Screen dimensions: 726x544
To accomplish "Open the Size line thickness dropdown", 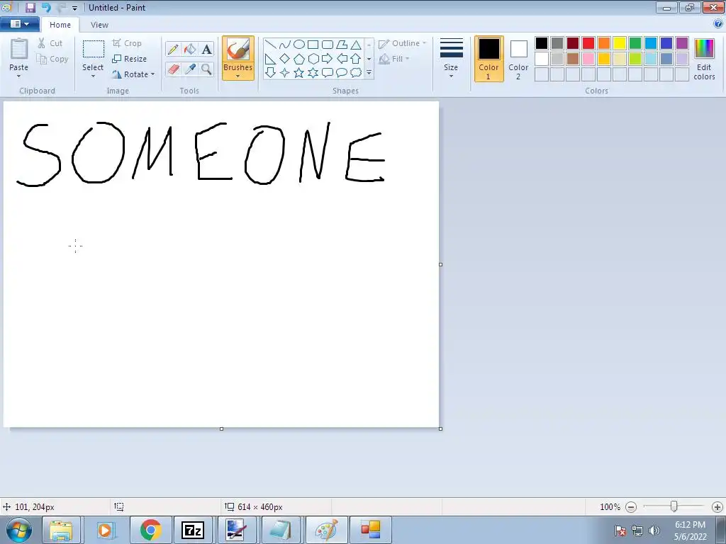I will click(x=451, y=59).
